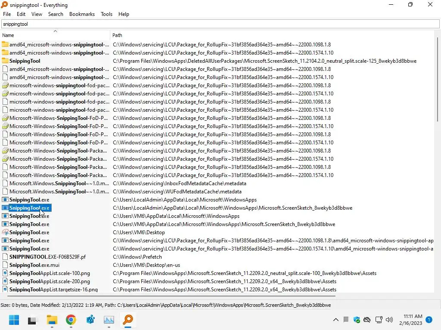Image resolution: width=441 pixels, height=330 pixels.
Task: Select SNIPPINGTOOL.EXE-F06B529F.pf prefetch file
Action: pos(47,257)
